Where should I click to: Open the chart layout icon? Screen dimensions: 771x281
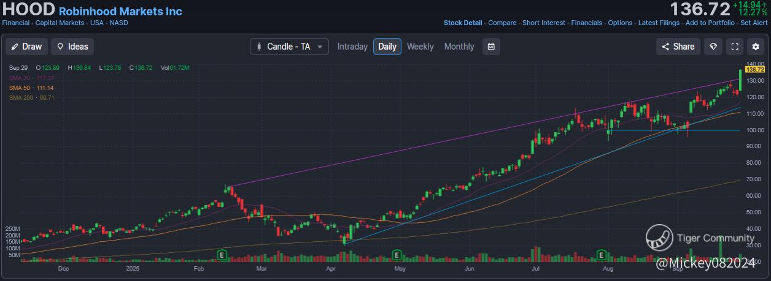click(756, 47)
